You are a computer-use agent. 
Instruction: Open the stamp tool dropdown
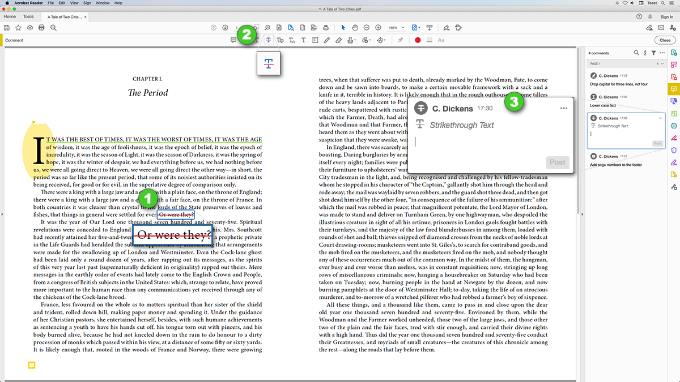click(x=352, y=40)
